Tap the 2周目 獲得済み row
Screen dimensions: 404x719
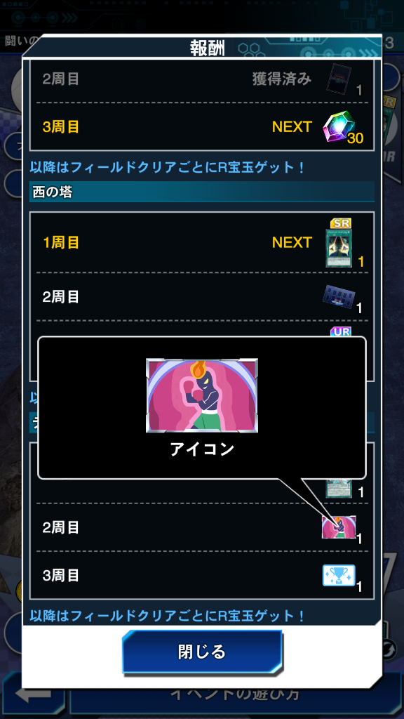click(x=202, y=79)
